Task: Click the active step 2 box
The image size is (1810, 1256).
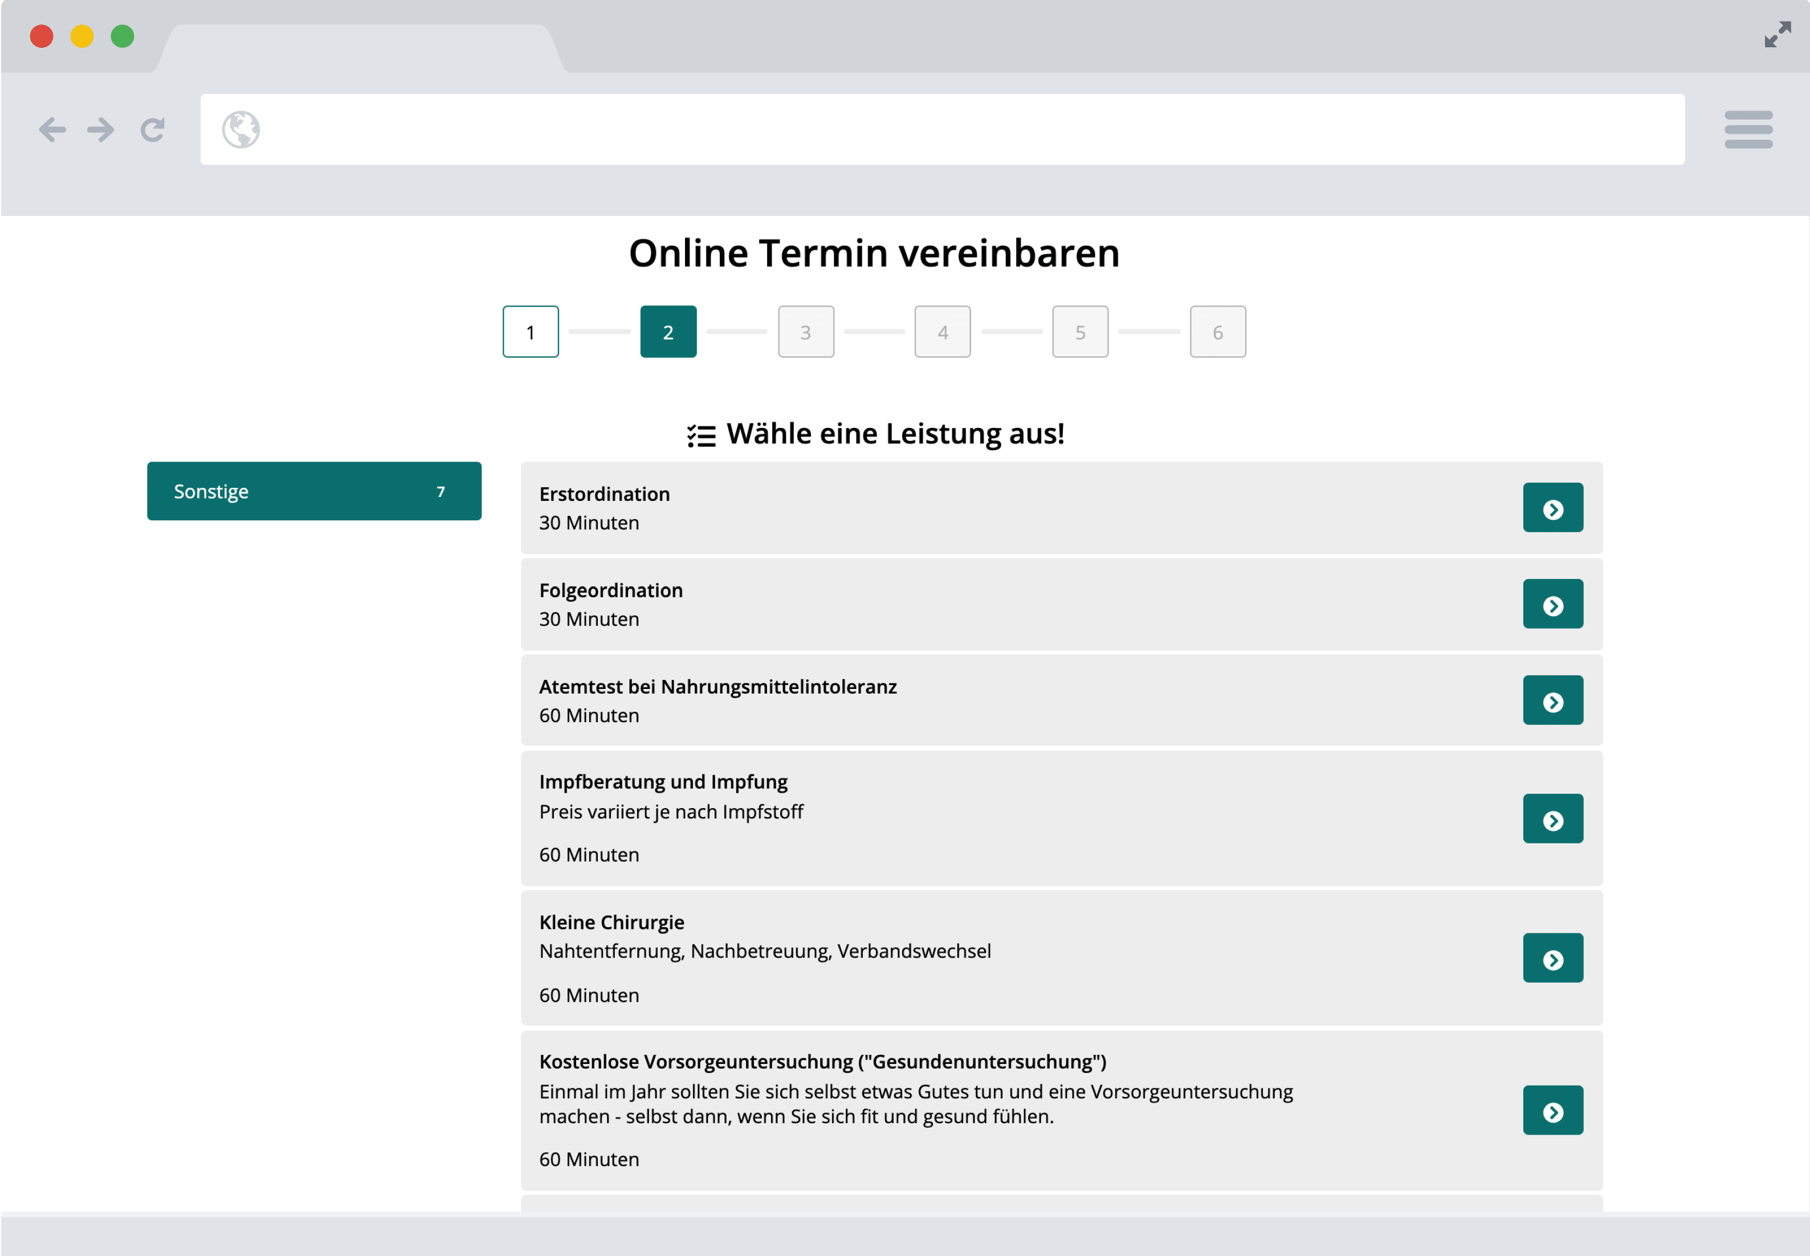Action: coord(668,331)
